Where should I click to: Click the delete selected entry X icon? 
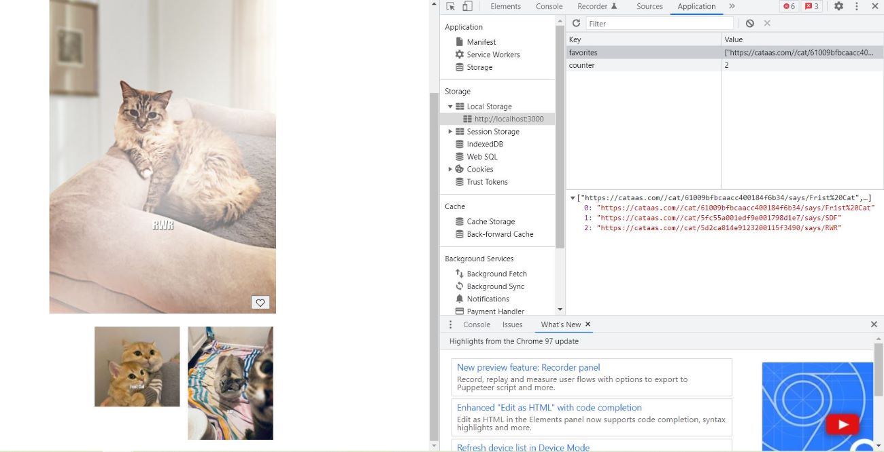pos(767,23)
